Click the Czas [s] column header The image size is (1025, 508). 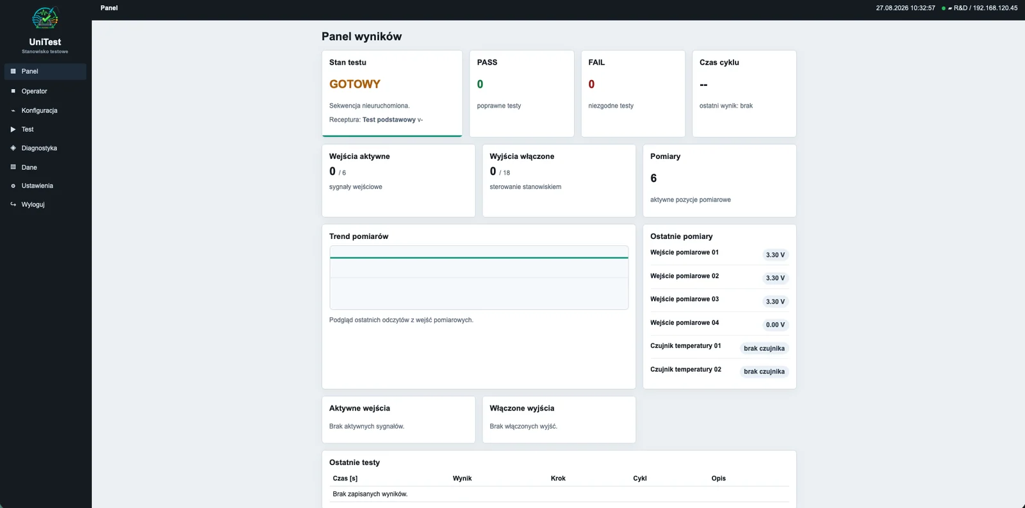345,479
